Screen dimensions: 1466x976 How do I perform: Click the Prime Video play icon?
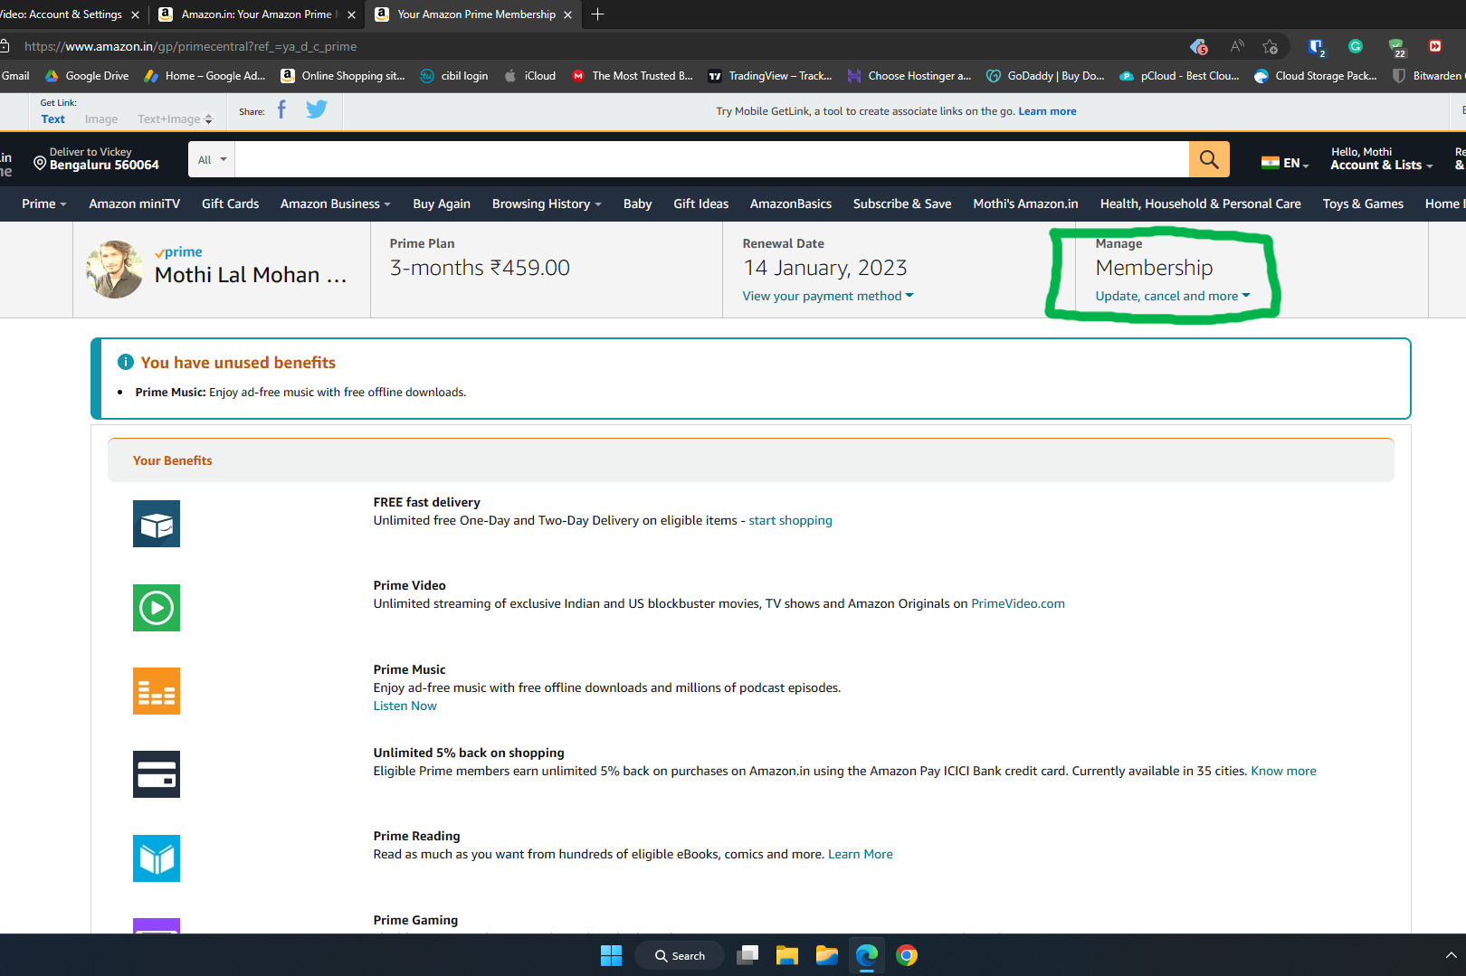pos(157,608)
